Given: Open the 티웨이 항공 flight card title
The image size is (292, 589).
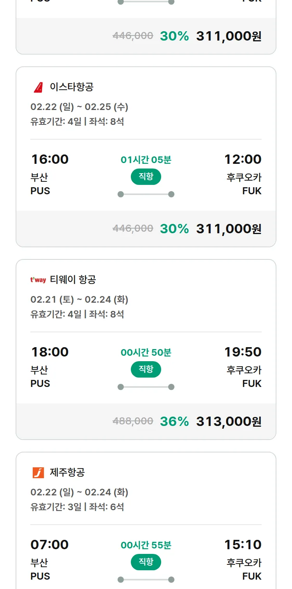Looking at the screenshot, I should click(73, 279).
